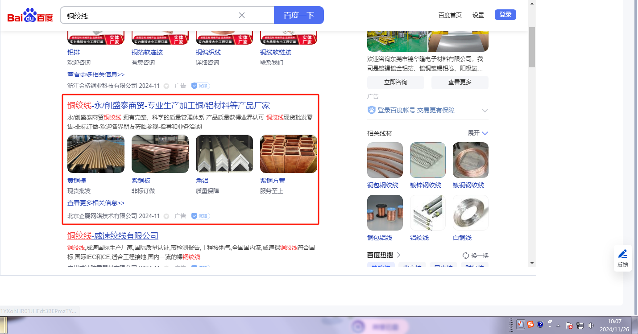This screenshot has height=334, width=638.
Task: Expand the 相关线材 list with 展开
Action: (478, 133)
